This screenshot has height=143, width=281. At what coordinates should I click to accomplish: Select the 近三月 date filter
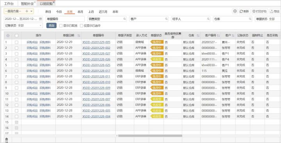103,12
